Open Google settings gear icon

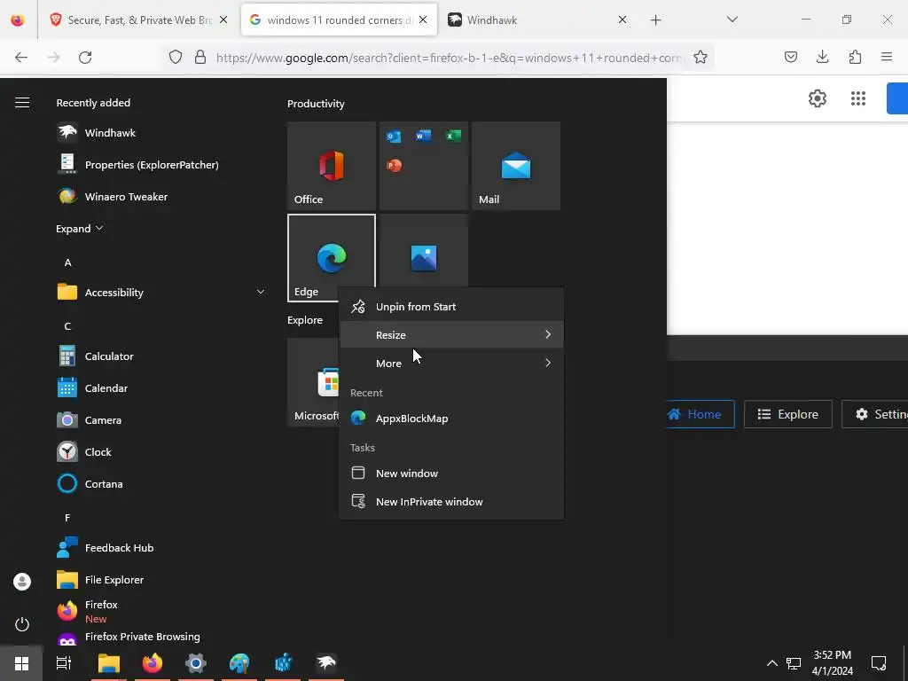click(x=817, y=98)
